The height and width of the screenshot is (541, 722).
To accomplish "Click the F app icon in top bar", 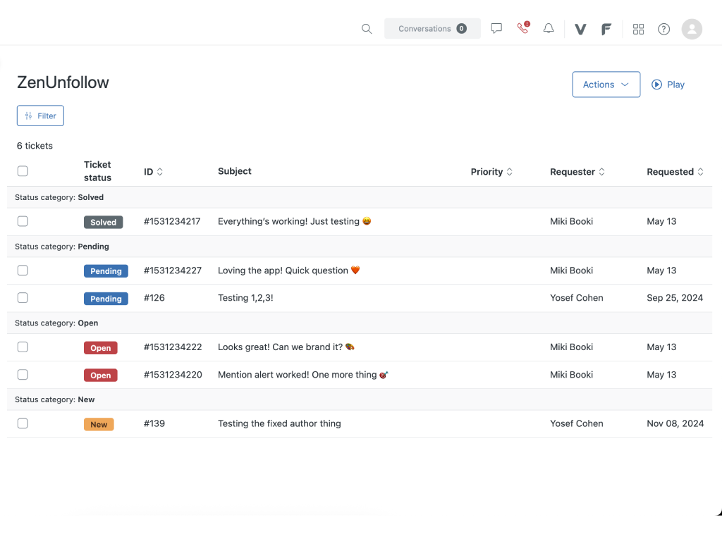I will point(606,29).
